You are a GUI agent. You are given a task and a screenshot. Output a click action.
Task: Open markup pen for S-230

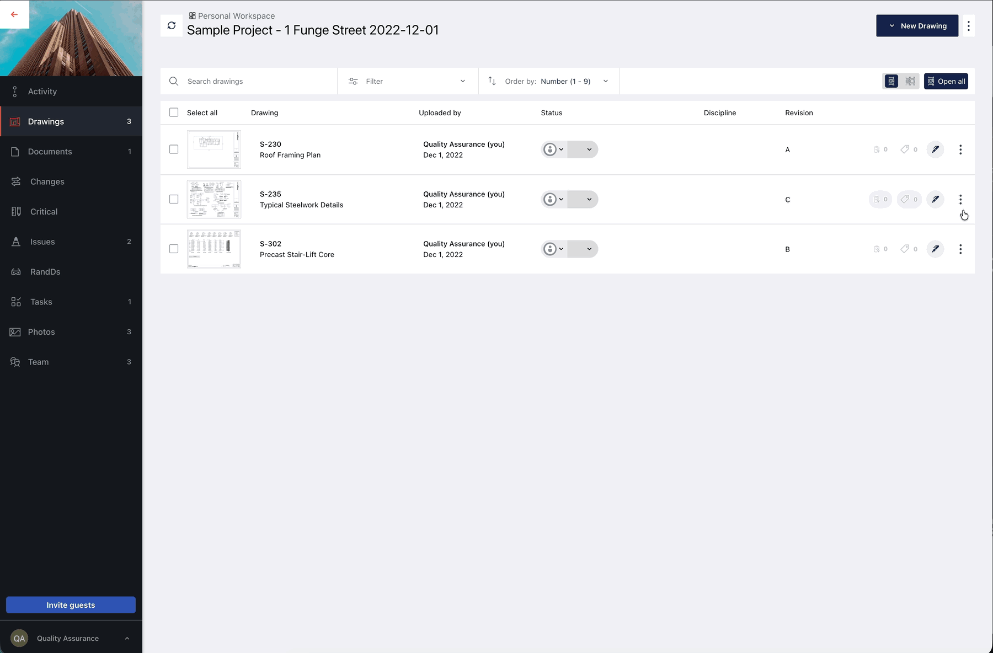coord(935,149)
